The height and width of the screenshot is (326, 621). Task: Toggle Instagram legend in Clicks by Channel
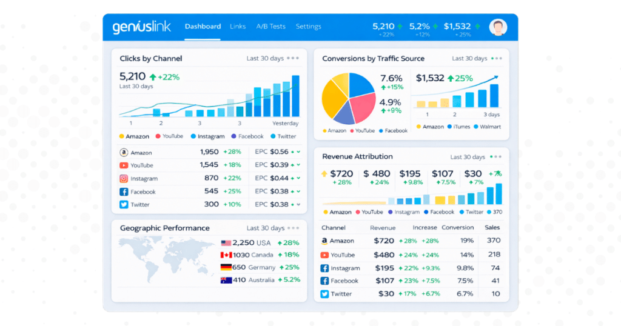coord(207,136)
